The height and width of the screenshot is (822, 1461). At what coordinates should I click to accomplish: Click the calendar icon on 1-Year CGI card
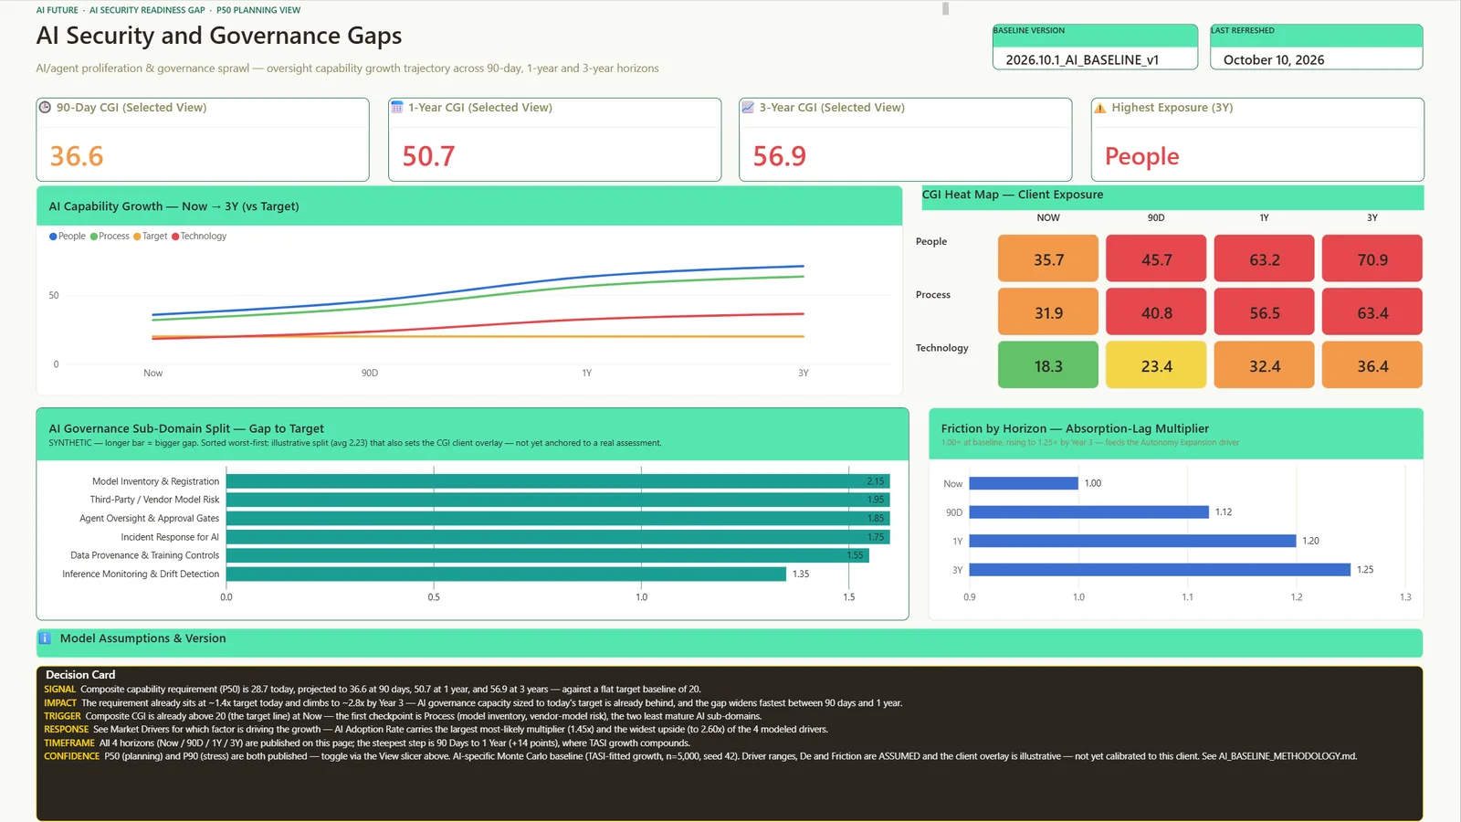tap(397, 107)
